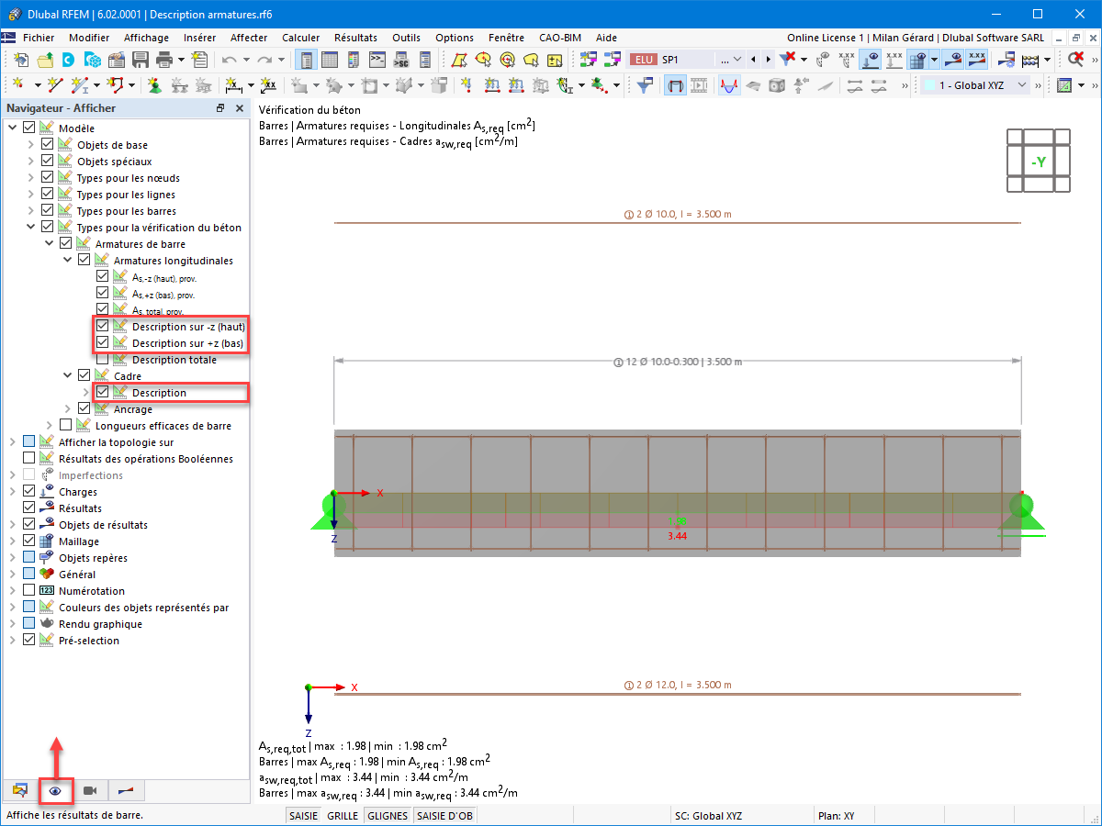Click SAISIE D'OB in the status bar

(x=444, y=815)
